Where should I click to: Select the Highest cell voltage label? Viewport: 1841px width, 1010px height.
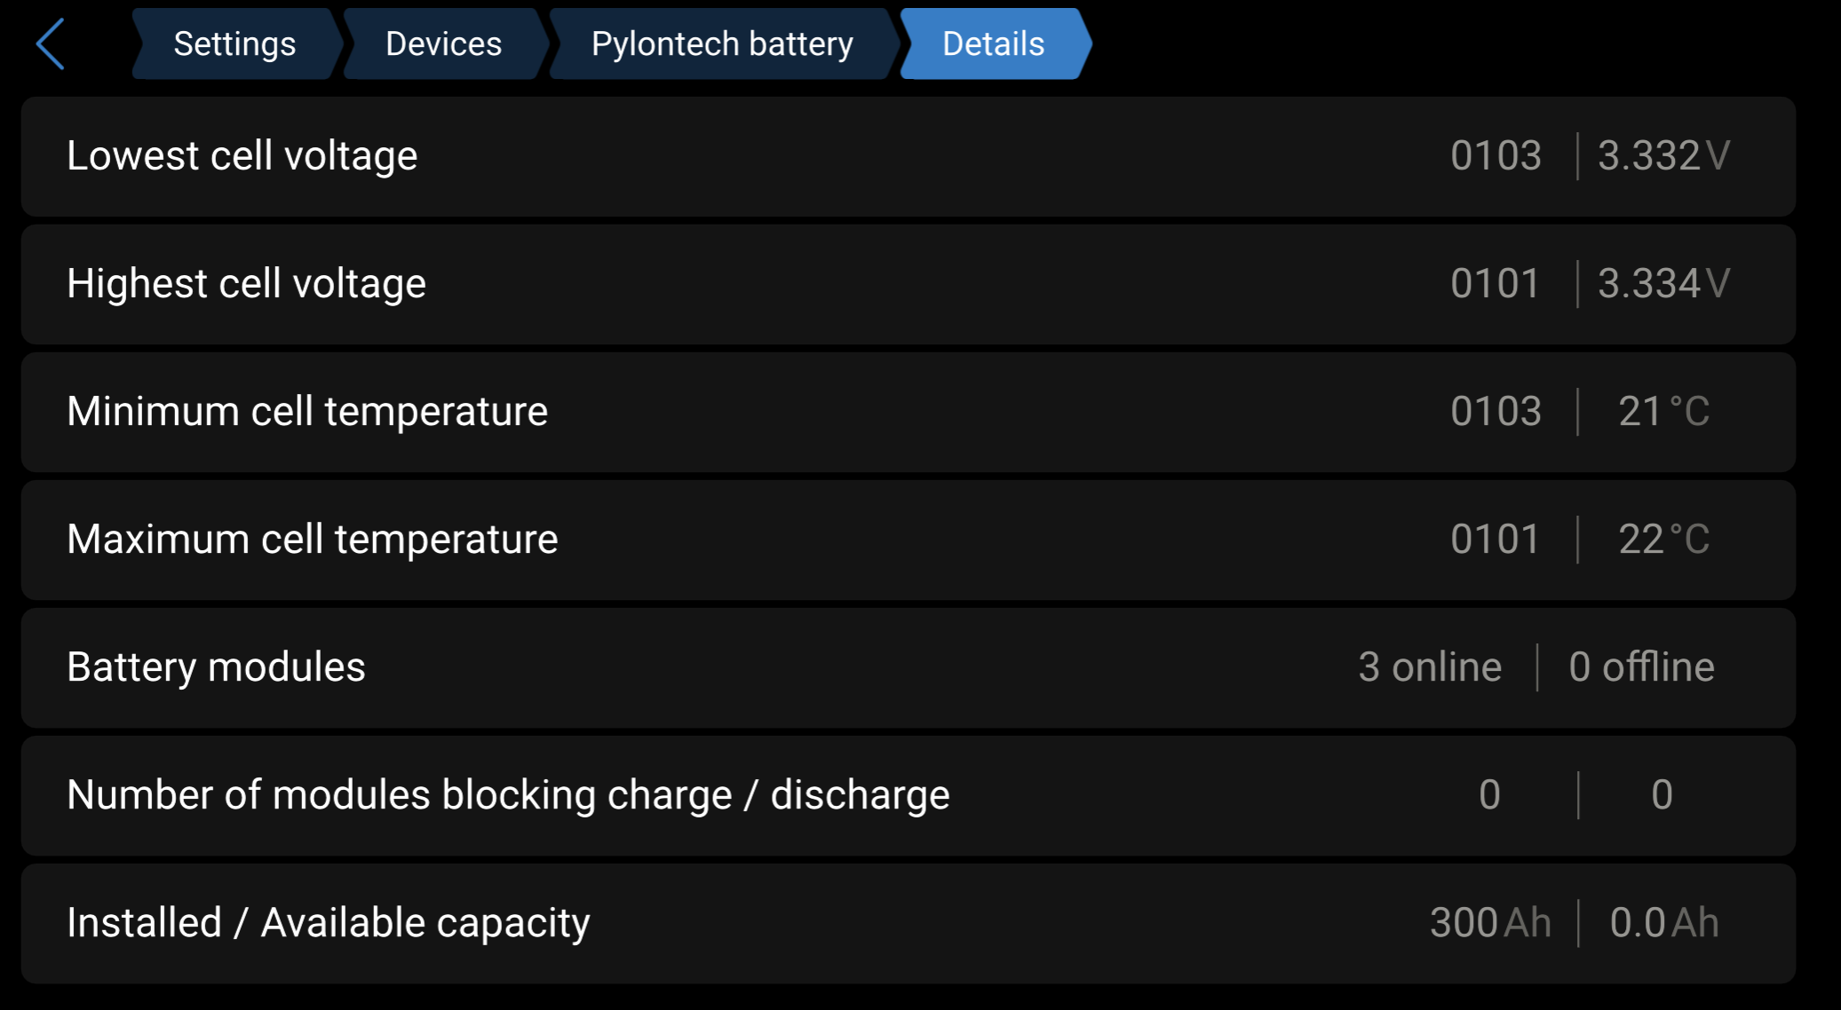coord(246,284)
